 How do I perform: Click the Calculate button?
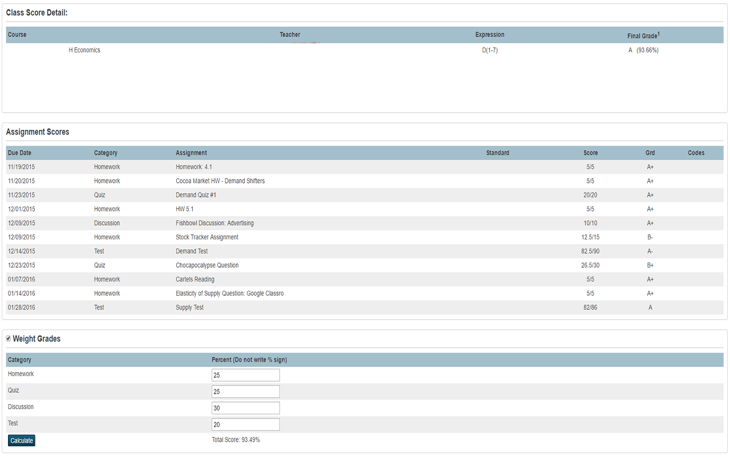point(22,441)
